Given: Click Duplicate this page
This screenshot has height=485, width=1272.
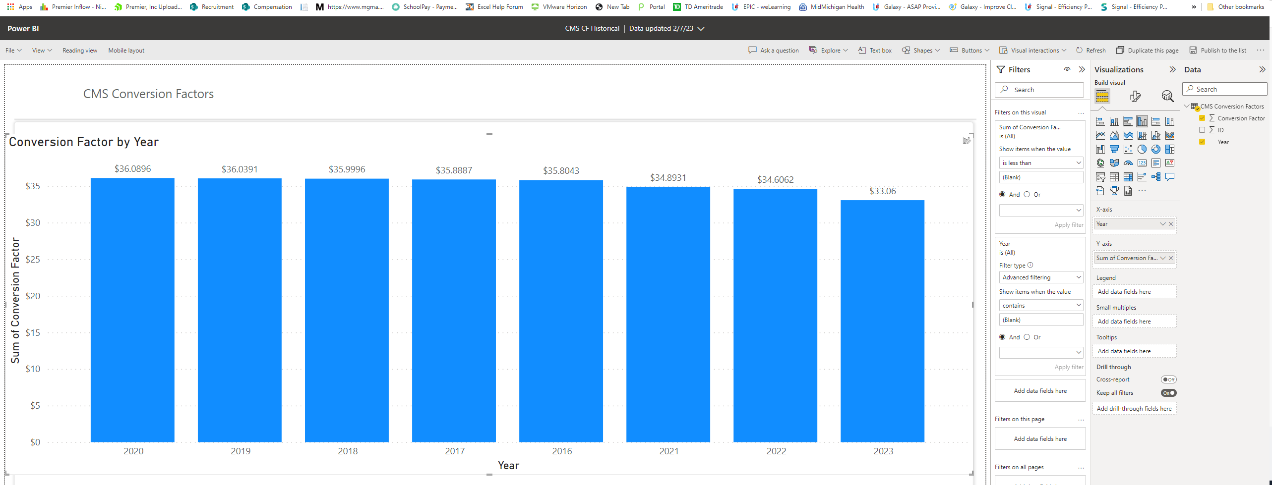Looking at the screenshot, I should tap(1147, 51).
